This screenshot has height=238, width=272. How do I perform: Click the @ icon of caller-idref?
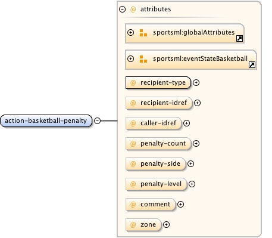[x=133, y=123]
